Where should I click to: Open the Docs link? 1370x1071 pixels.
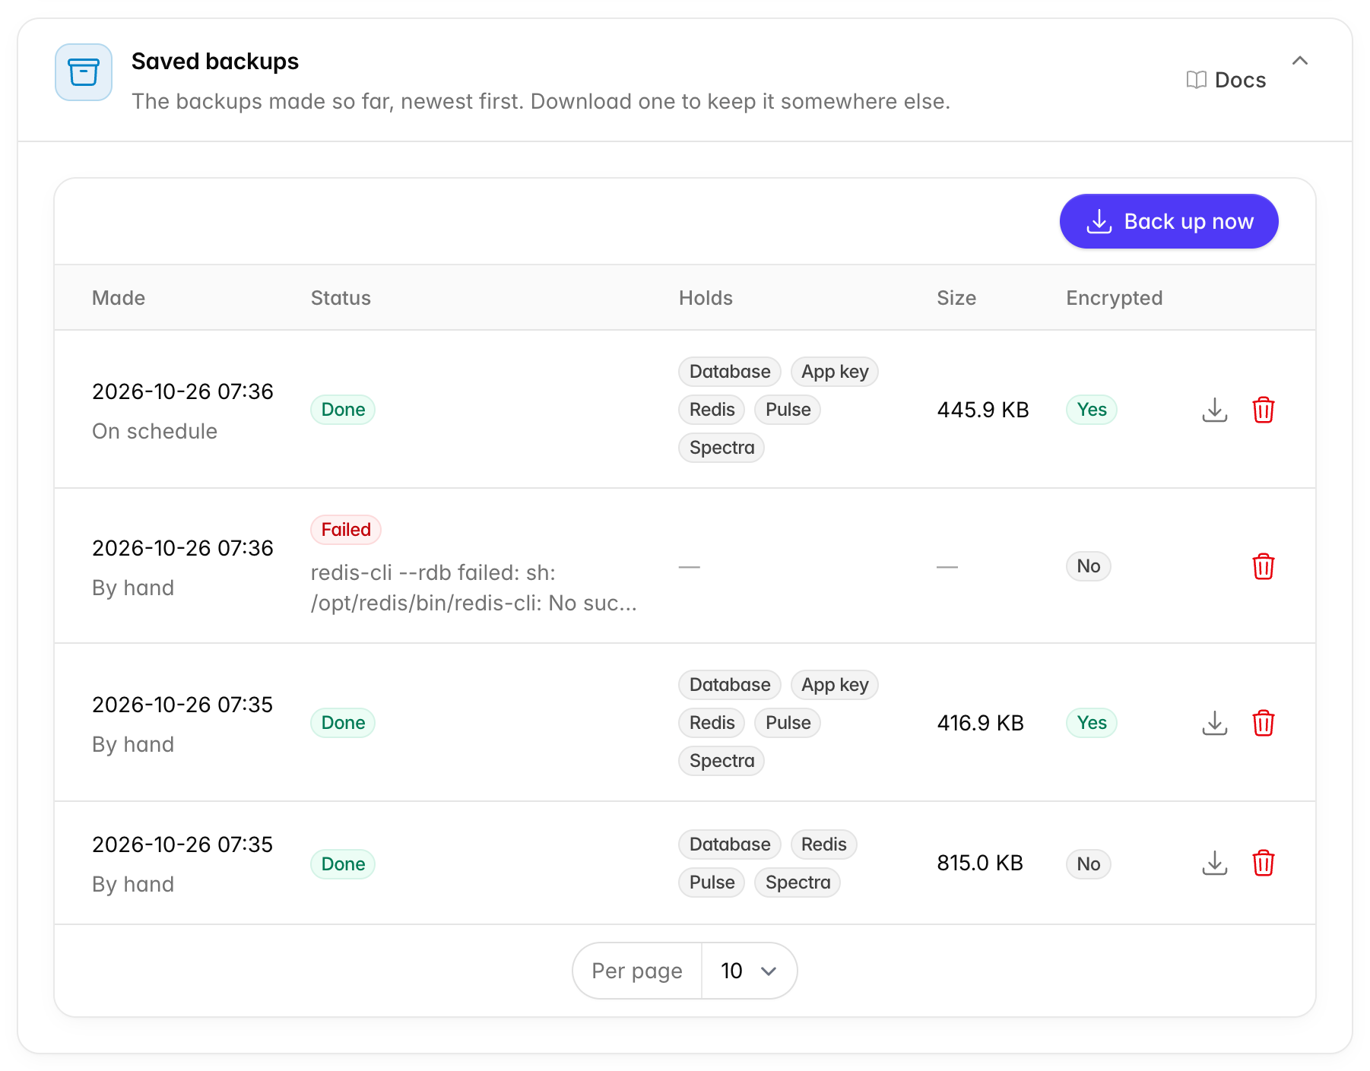pos(1226,80)
